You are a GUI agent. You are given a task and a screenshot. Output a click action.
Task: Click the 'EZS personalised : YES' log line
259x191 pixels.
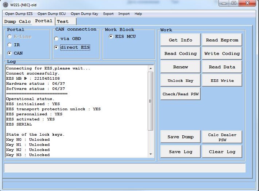click(34, 114)
